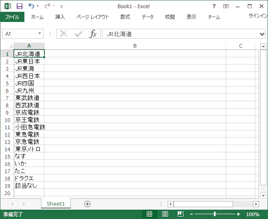Click next sheet navigation arrow
This screenshot has width=268, height=219.
(24, 204)
